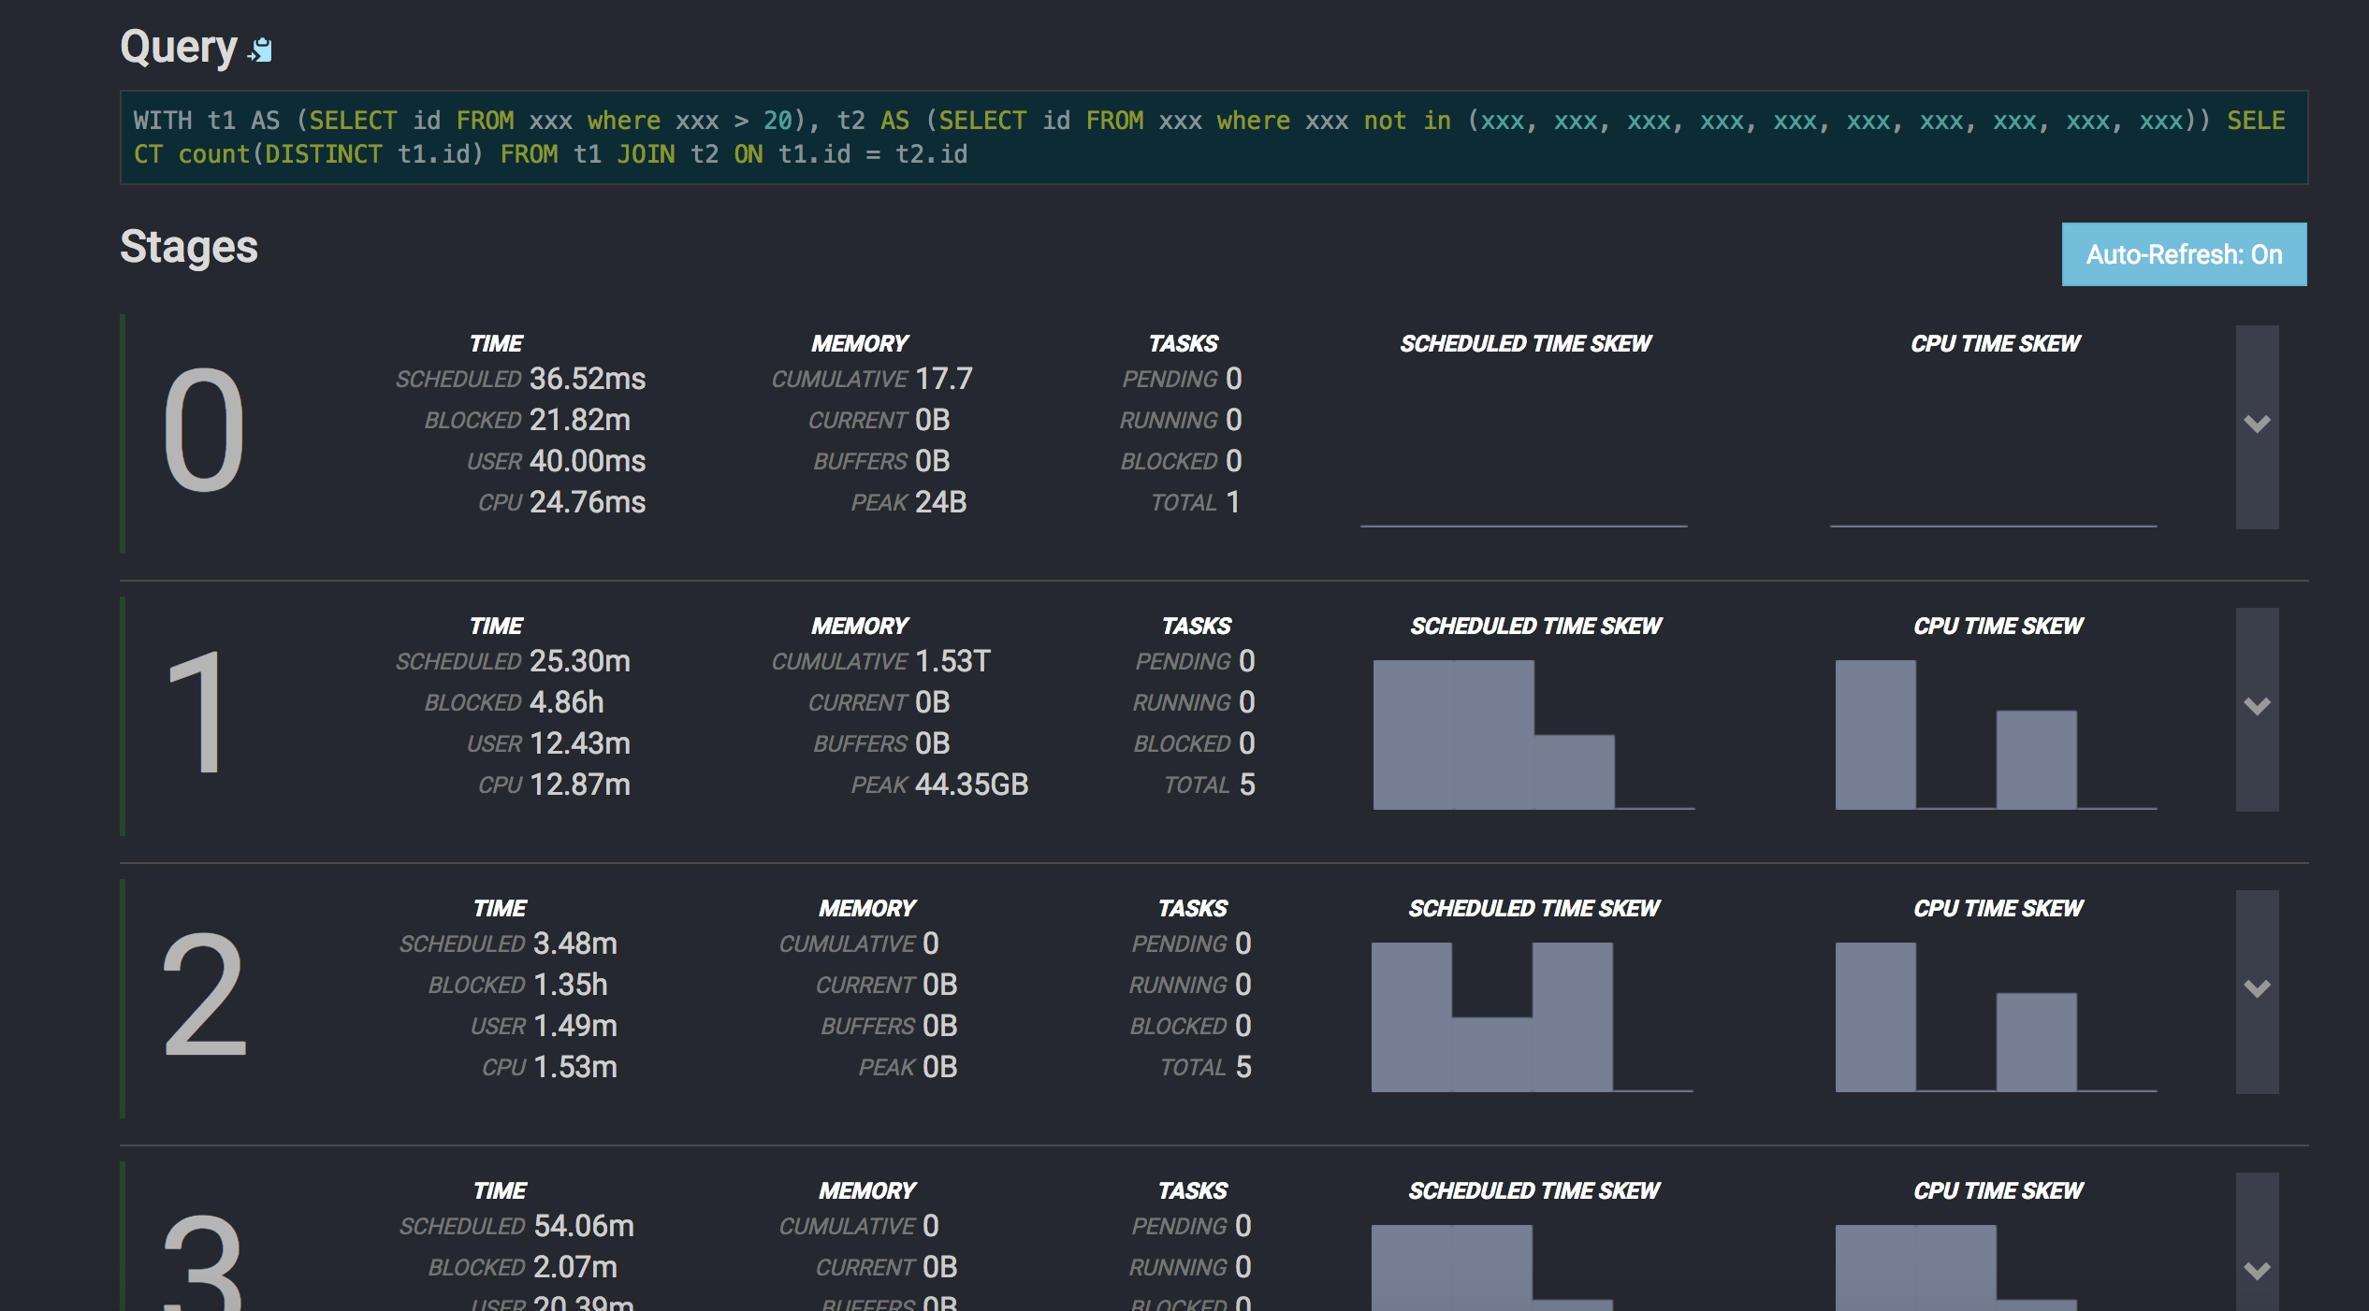Click the large stage 0 number

tap(203, 430)
